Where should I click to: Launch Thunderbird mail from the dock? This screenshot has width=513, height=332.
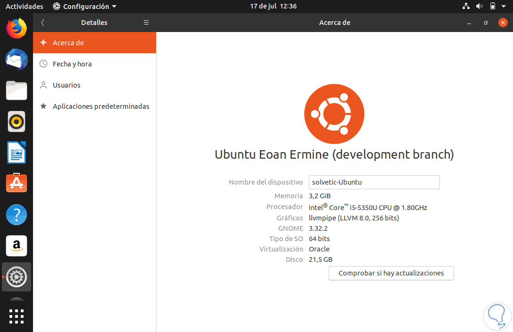[17, 59]
